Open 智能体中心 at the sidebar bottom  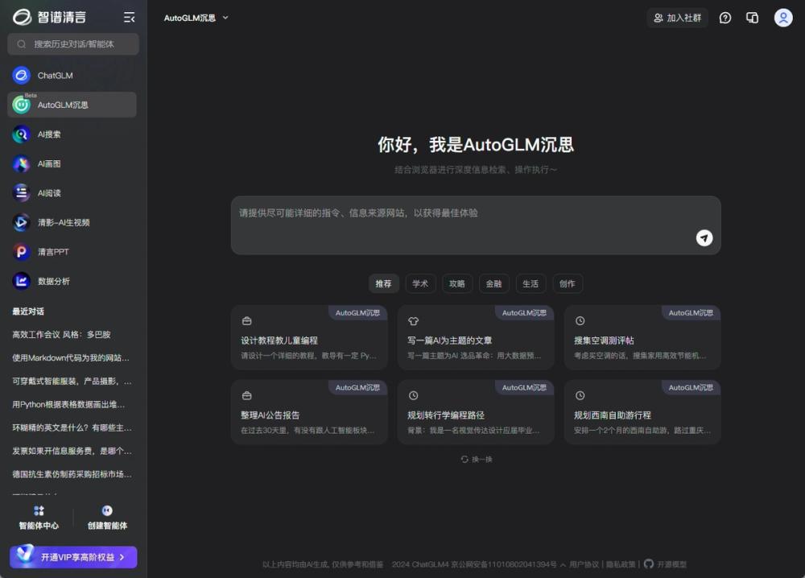tap(39, 518)
